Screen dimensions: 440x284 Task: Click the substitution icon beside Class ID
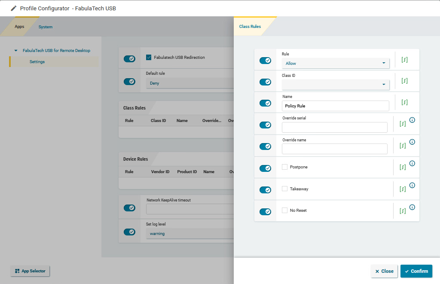pos(404,81)
